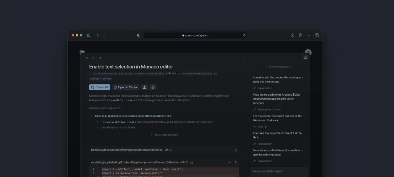
Task: Click the claude-4-sonnet model label
Action: [x=100, y=78]
